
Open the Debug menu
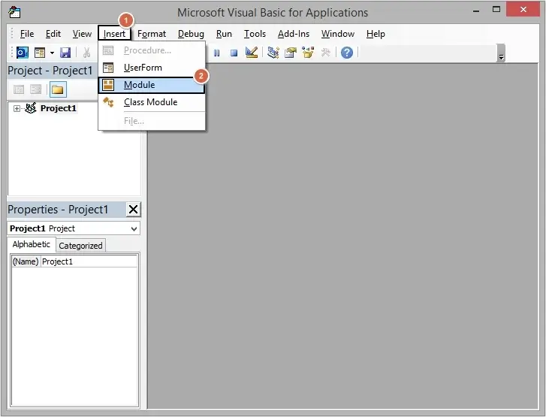click(x=191, y=34)
